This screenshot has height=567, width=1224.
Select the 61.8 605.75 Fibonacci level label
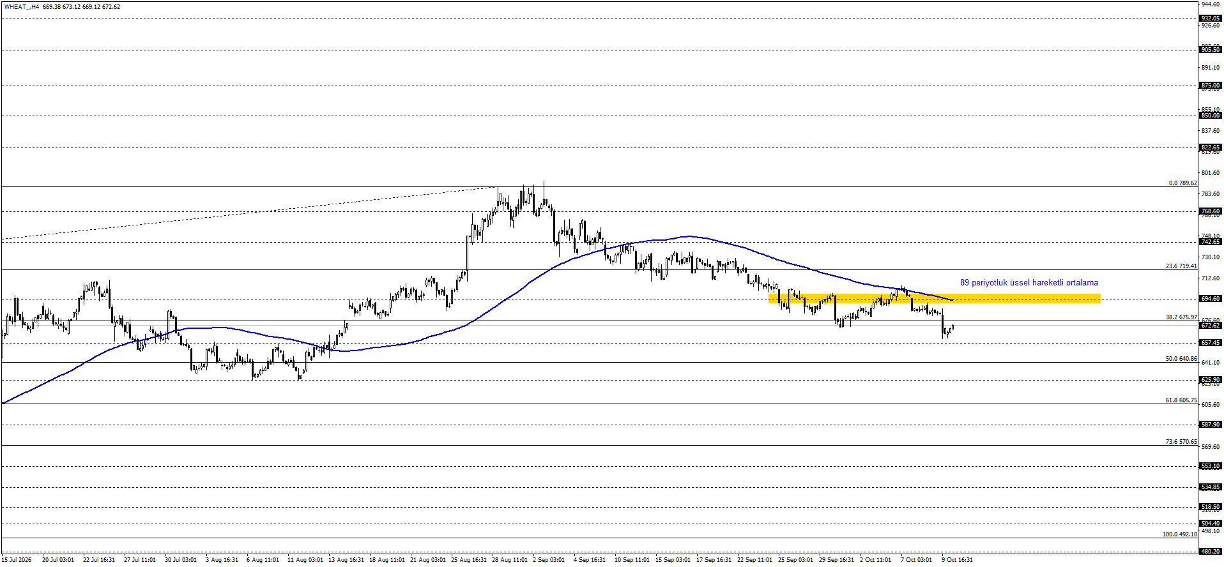[x=1181, y=400]
